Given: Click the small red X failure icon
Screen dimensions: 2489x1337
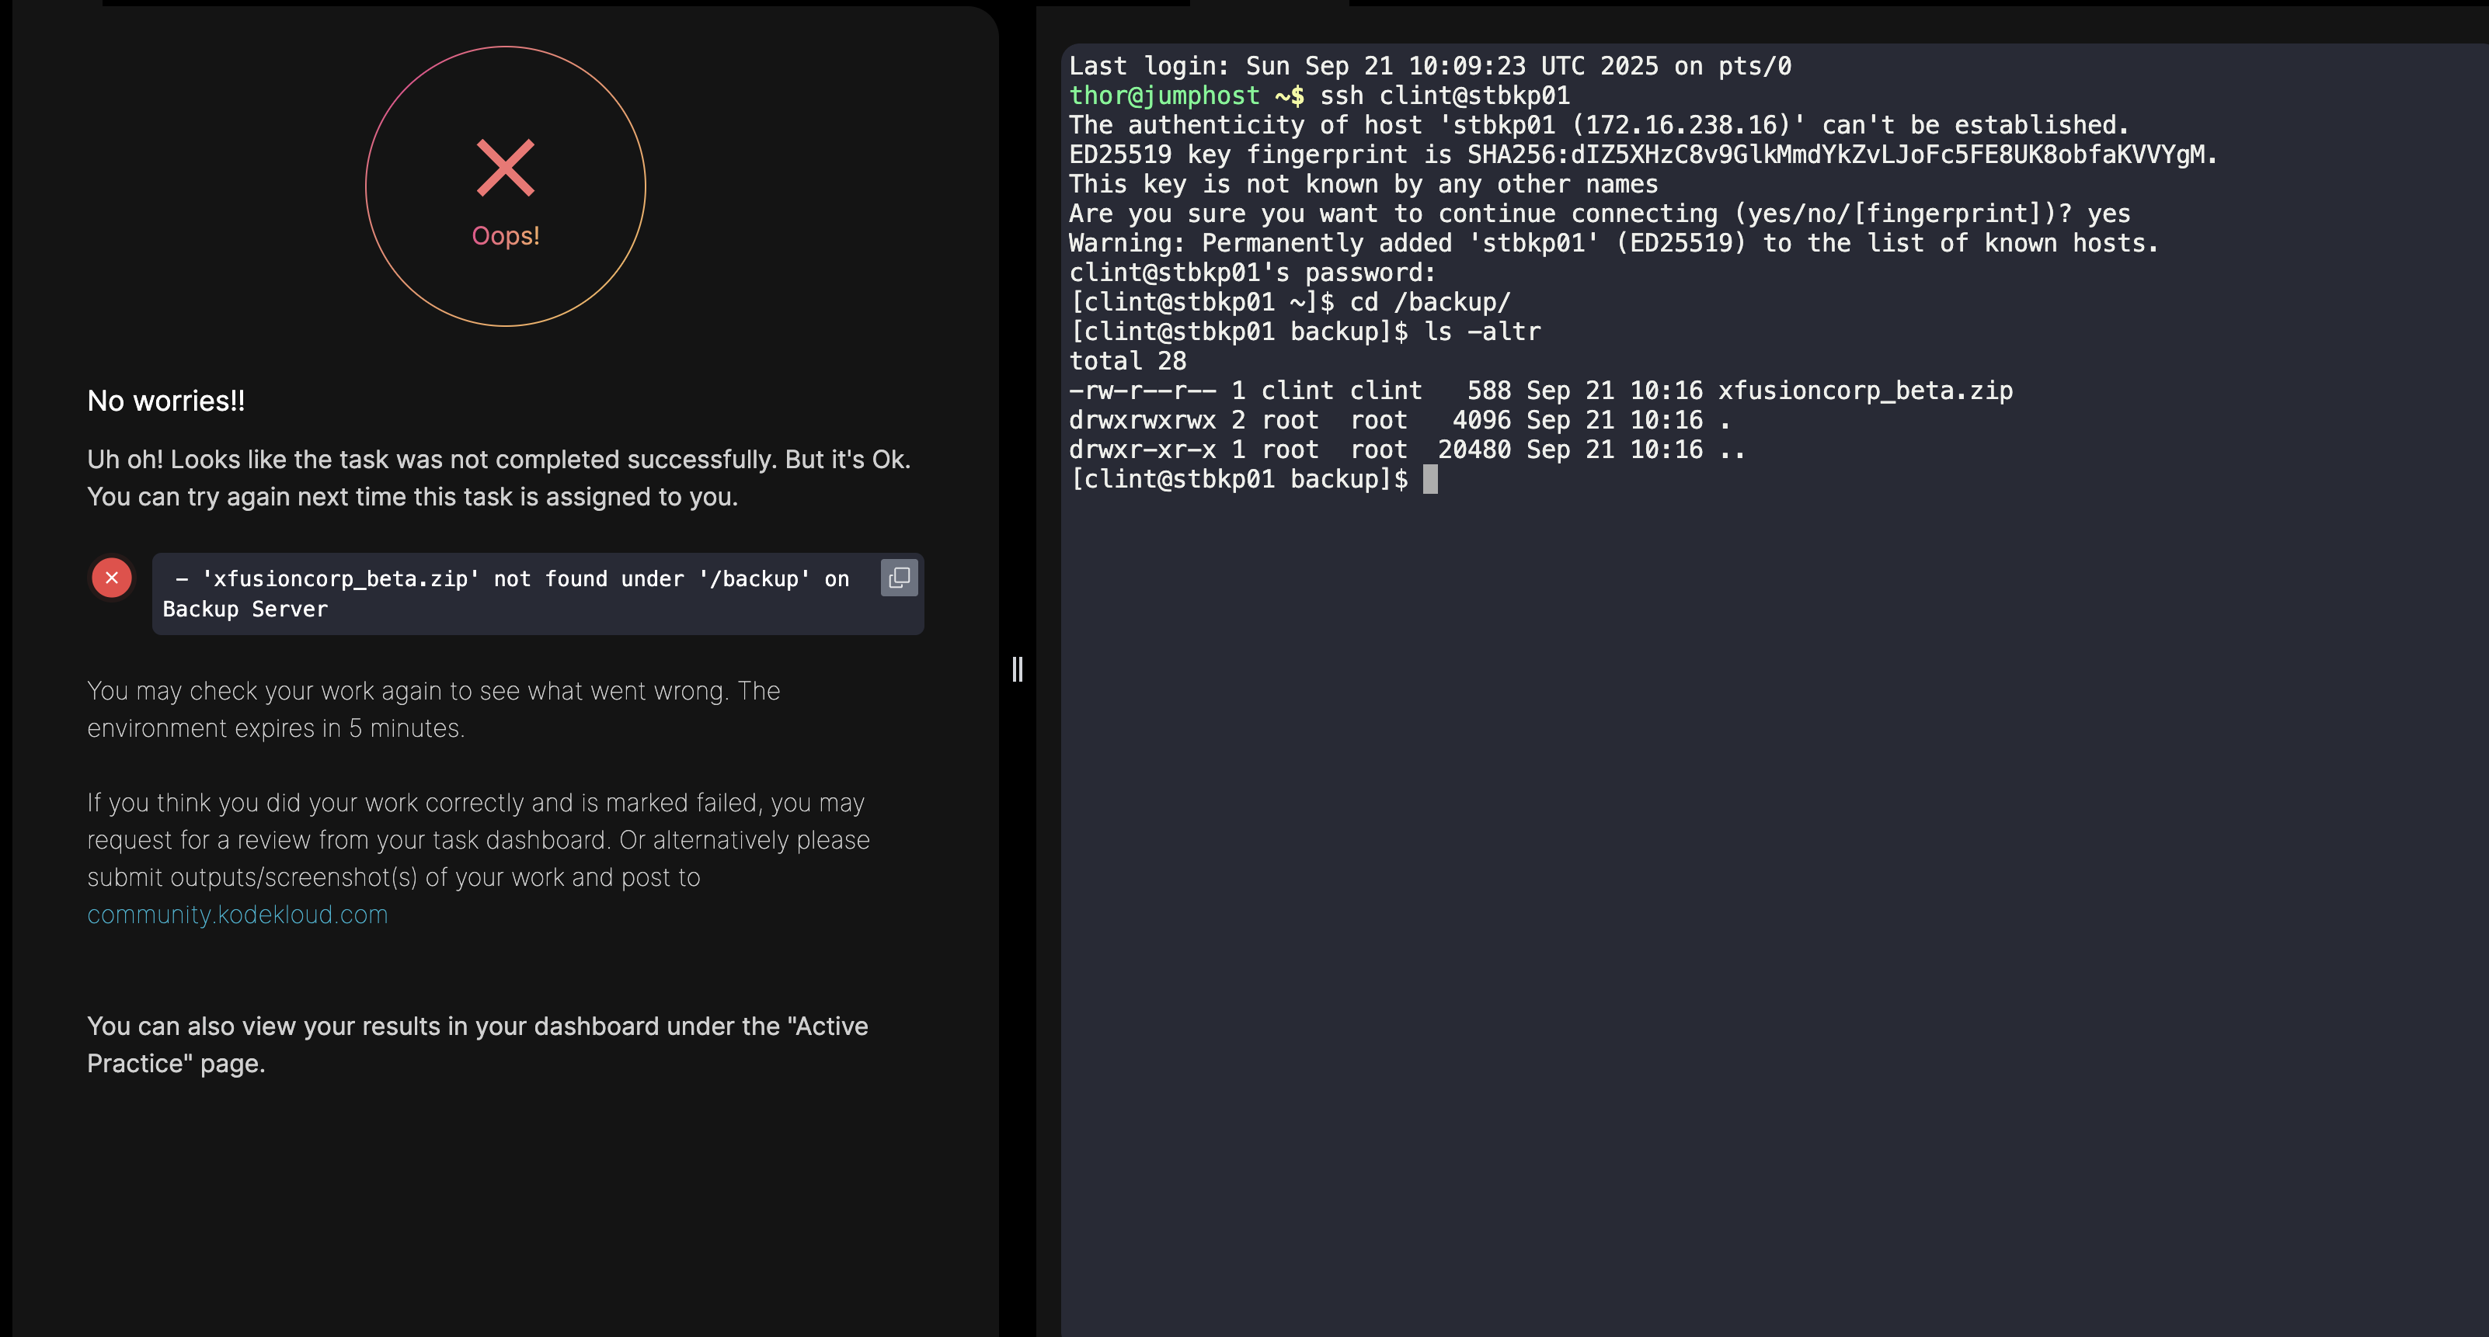Looking at the screenshot, I should (112, 578).
